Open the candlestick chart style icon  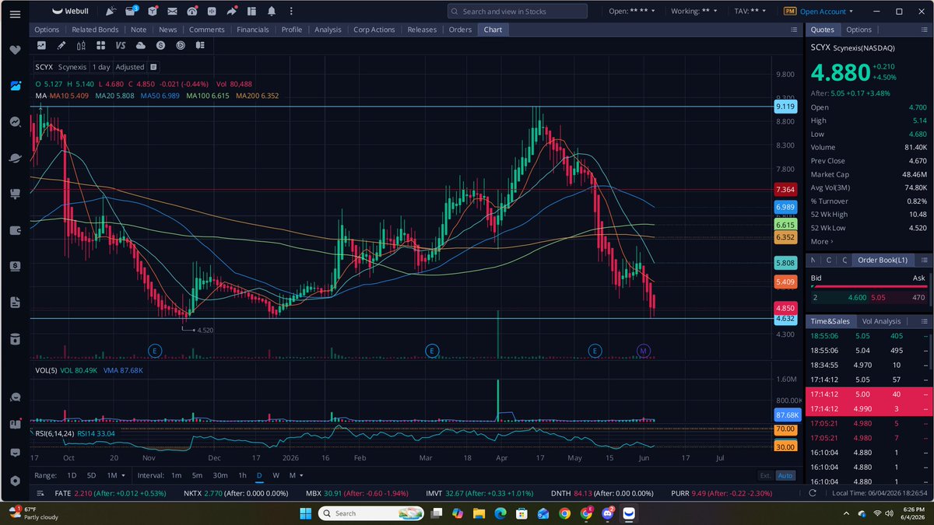pyautogui.click(x=82, y=46)
